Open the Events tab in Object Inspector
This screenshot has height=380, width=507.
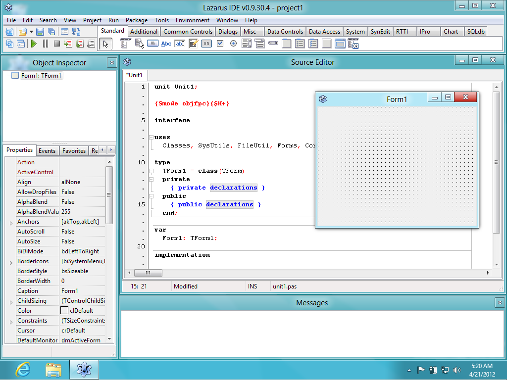click(47, 150)
